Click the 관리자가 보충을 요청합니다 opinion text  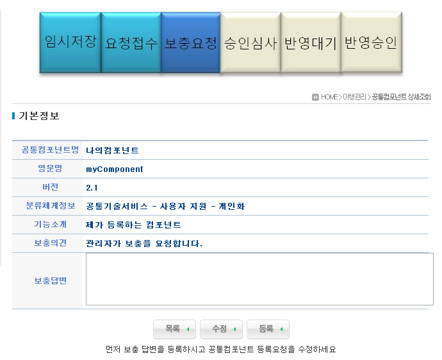[x=144, y=244]
